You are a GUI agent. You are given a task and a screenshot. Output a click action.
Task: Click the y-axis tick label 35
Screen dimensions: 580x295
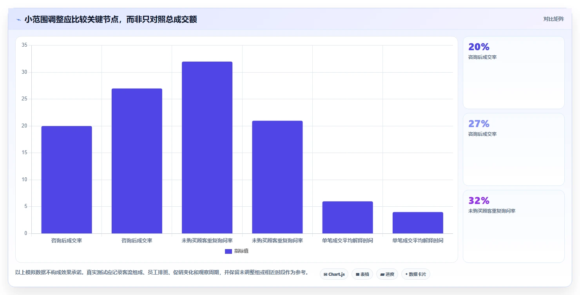24,45
